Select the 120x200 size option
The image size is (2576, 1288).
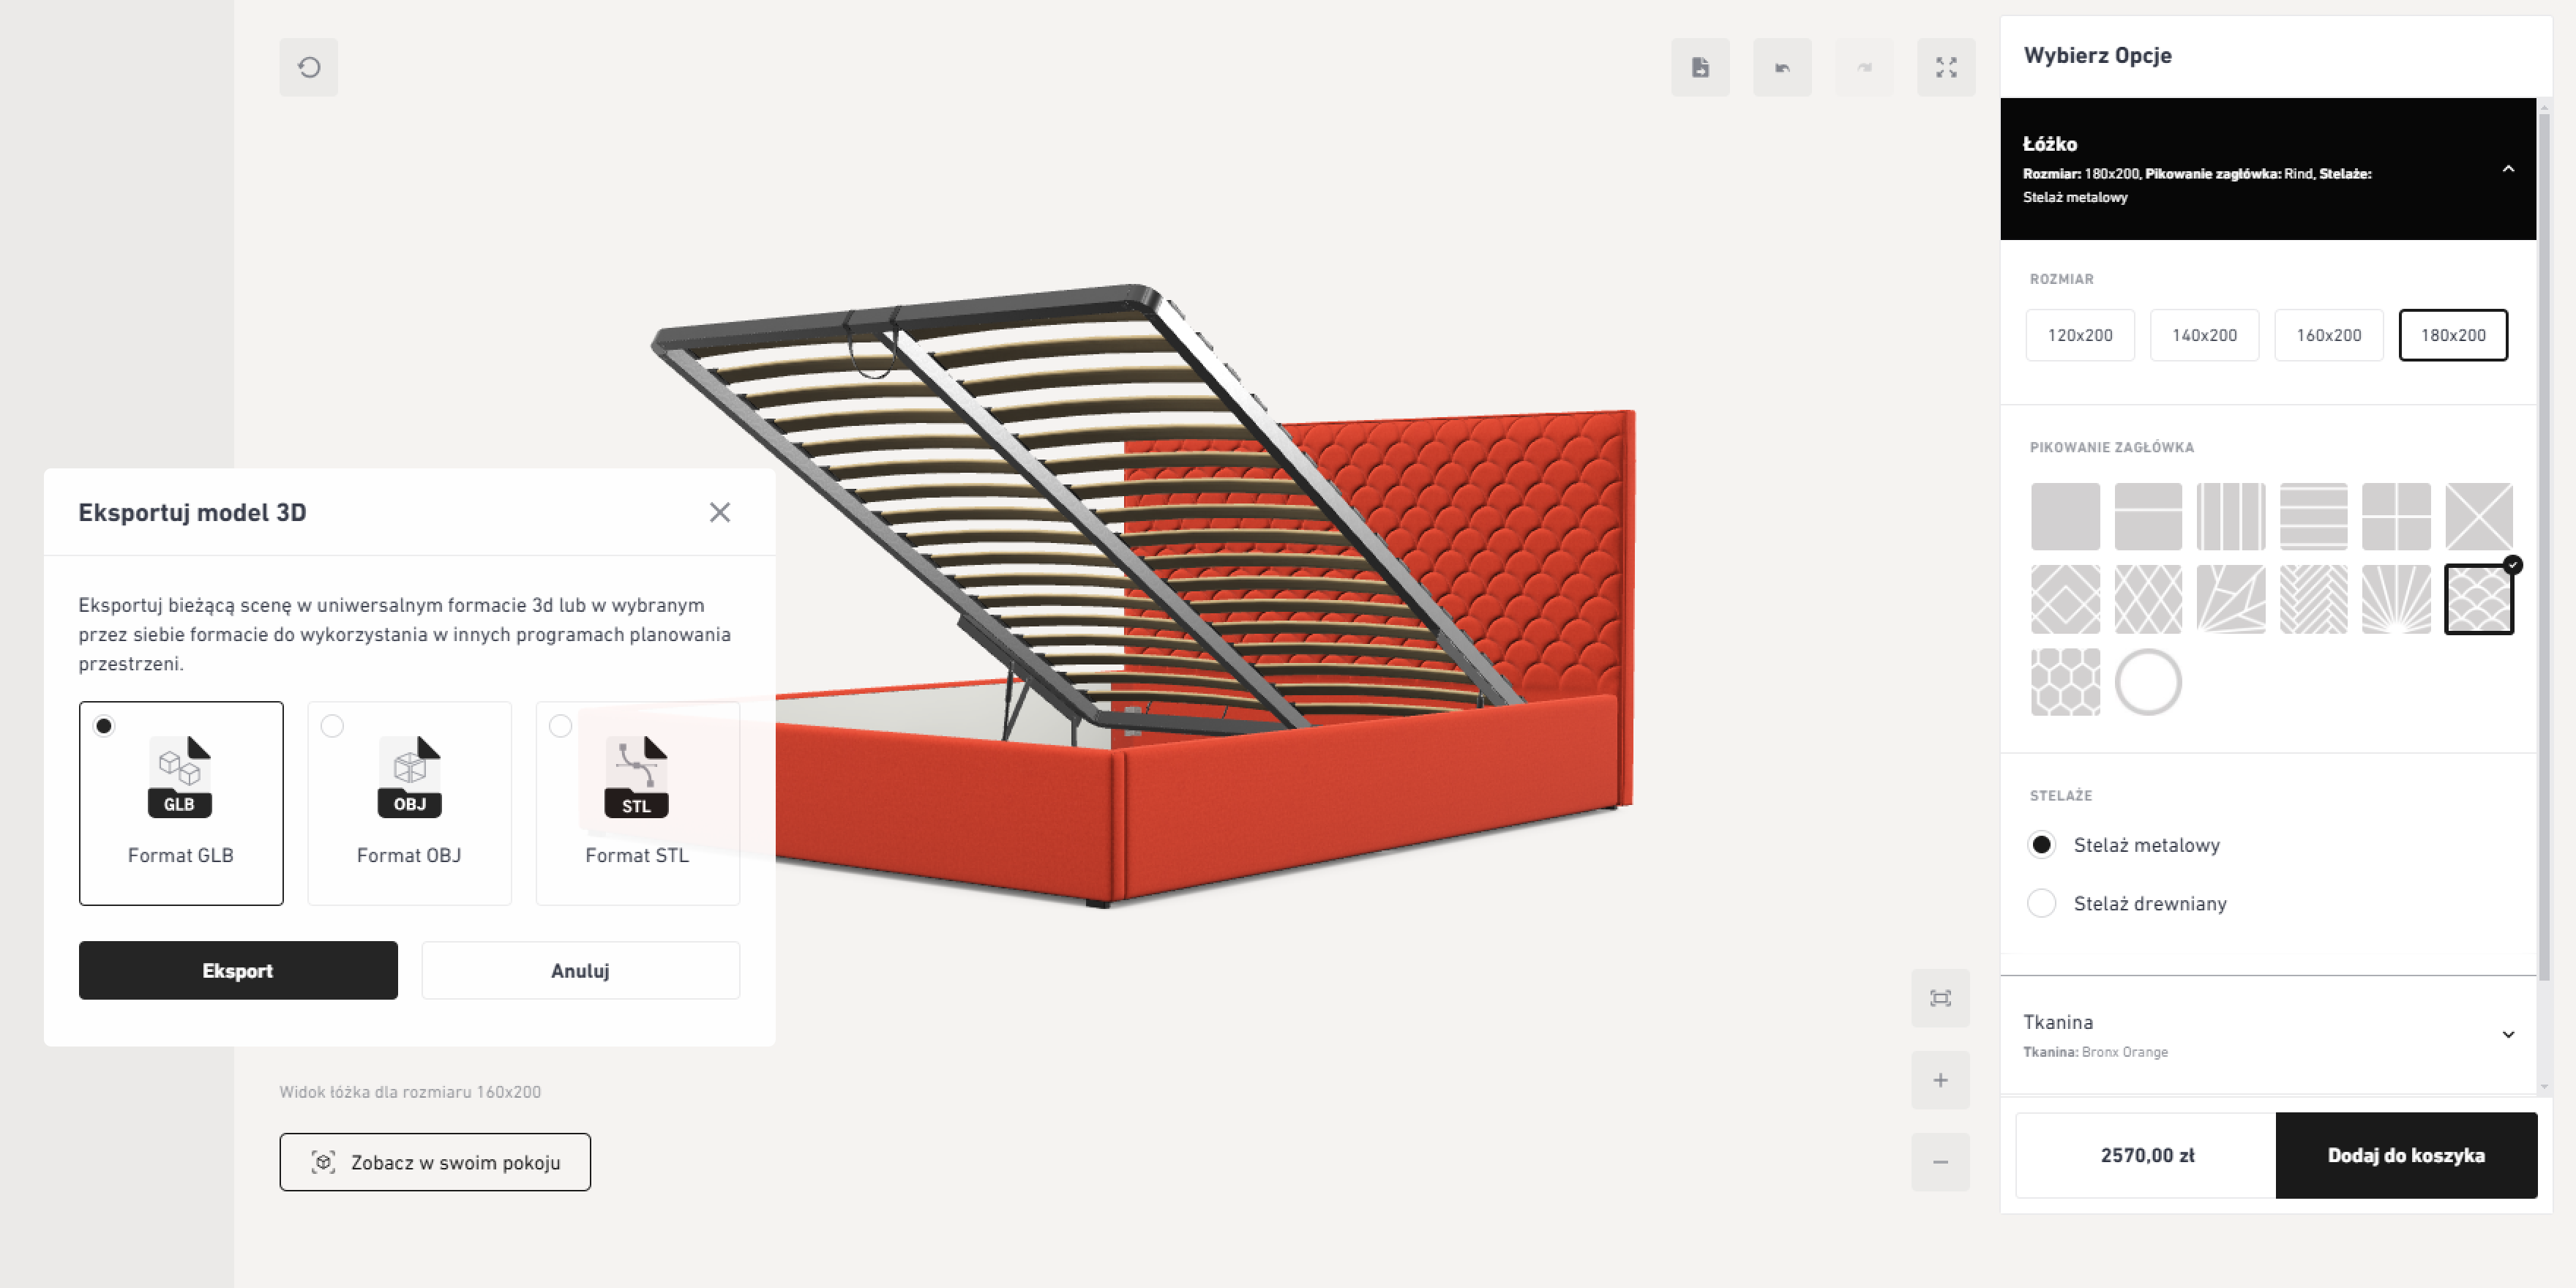coord(2080,335)
